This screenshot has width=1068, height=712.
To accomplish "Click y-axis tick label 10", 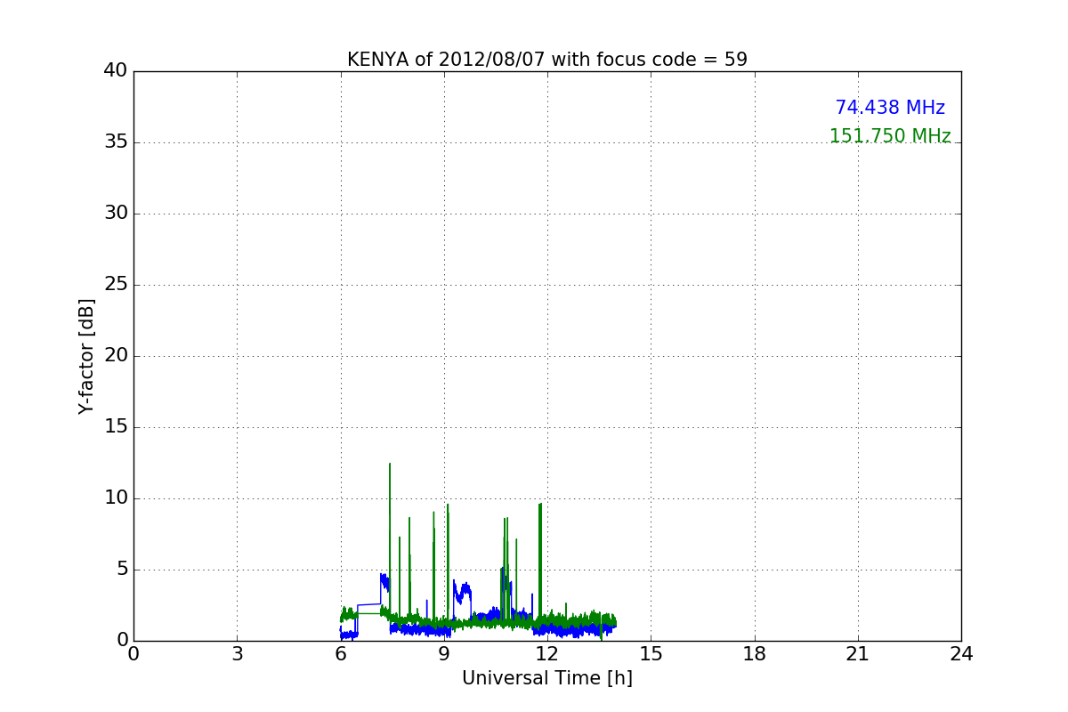I will coord(115,498).
